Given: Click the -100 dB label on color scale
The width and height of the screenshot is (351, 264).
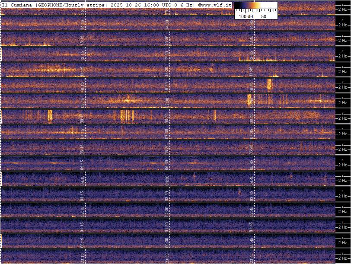Looking at the screenshot, I should pyautogui.click(x=245, y=16).
